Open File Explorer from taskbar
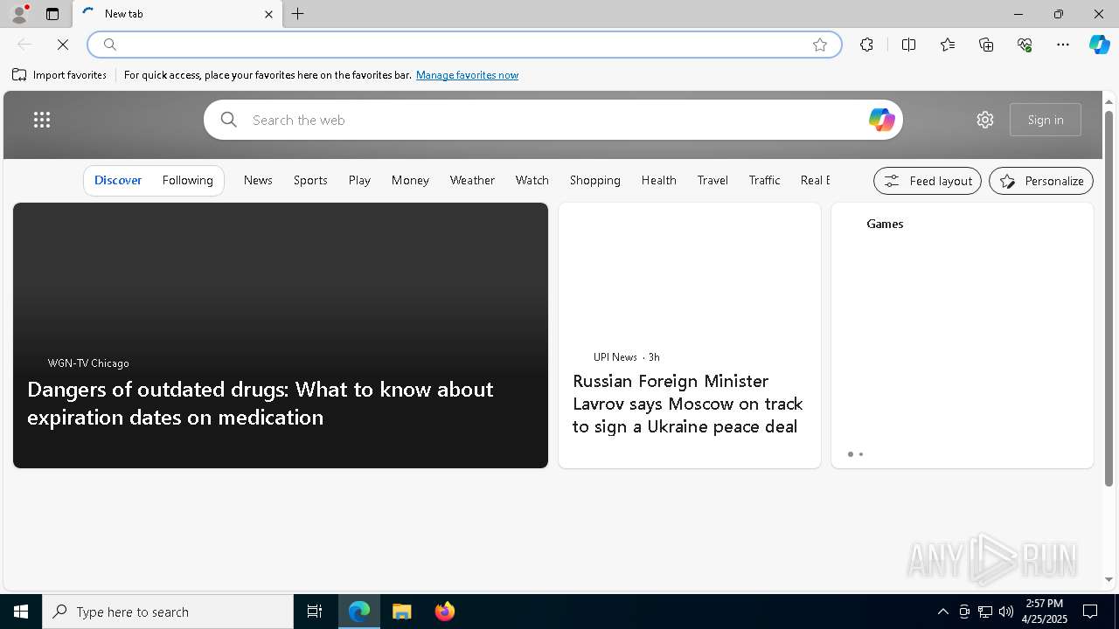 pos(402,612)
